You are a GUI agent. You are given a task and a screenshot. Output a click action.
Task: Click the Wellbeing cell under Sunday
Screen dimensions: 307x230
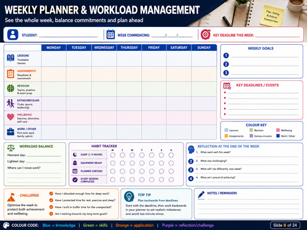(x=204, y=118)
